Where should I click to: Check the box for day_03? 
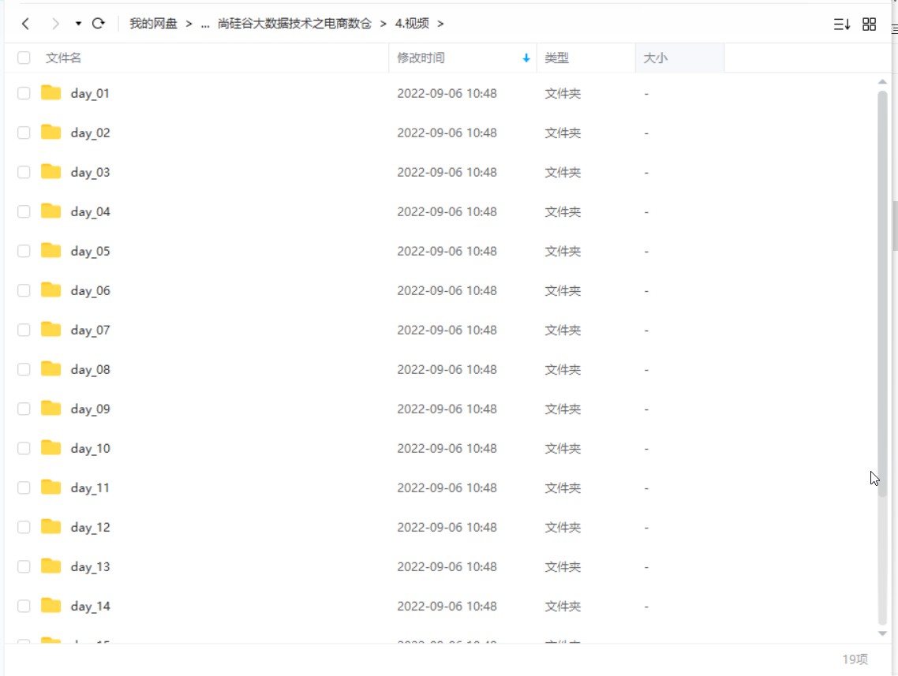pyautogui.click(x=24, y=172)
